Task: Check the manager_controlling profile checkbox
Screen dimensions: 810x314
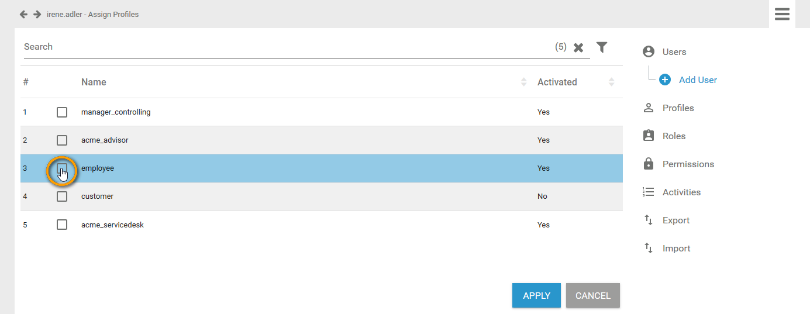Action: pyautogui.click(x=62, y=112)
